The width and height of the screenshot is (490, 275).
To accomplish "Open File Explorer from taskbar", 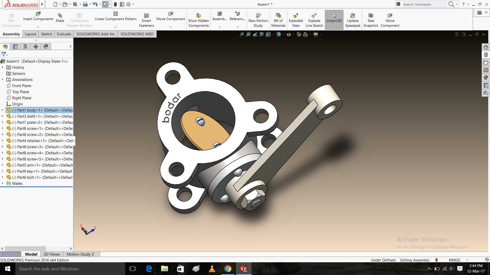I will (x=164, y=269).
